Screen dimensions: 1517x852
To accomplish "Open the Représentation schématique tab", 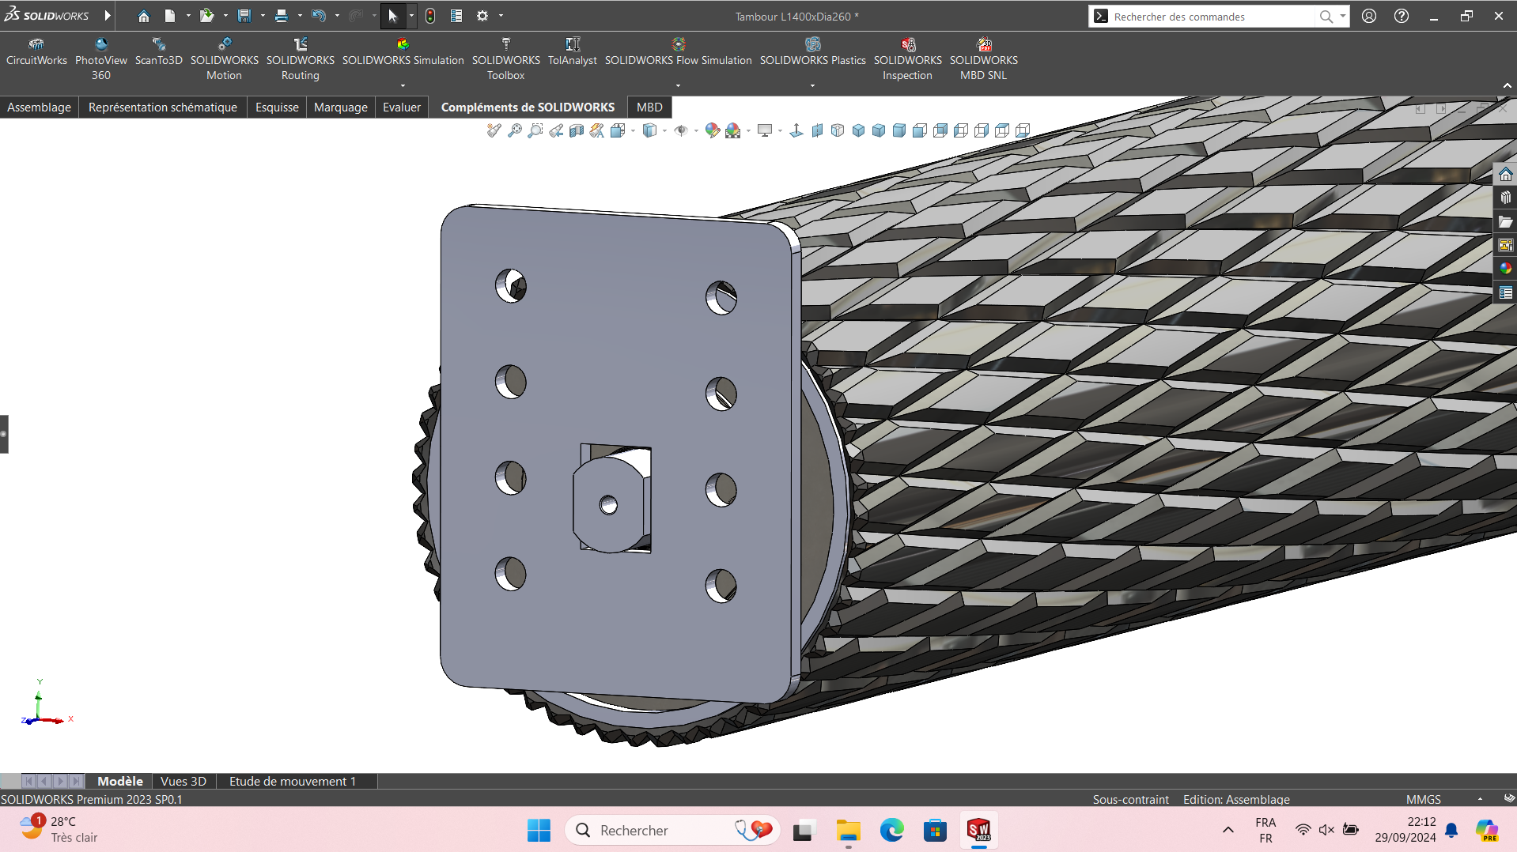I will coord(163,107).
